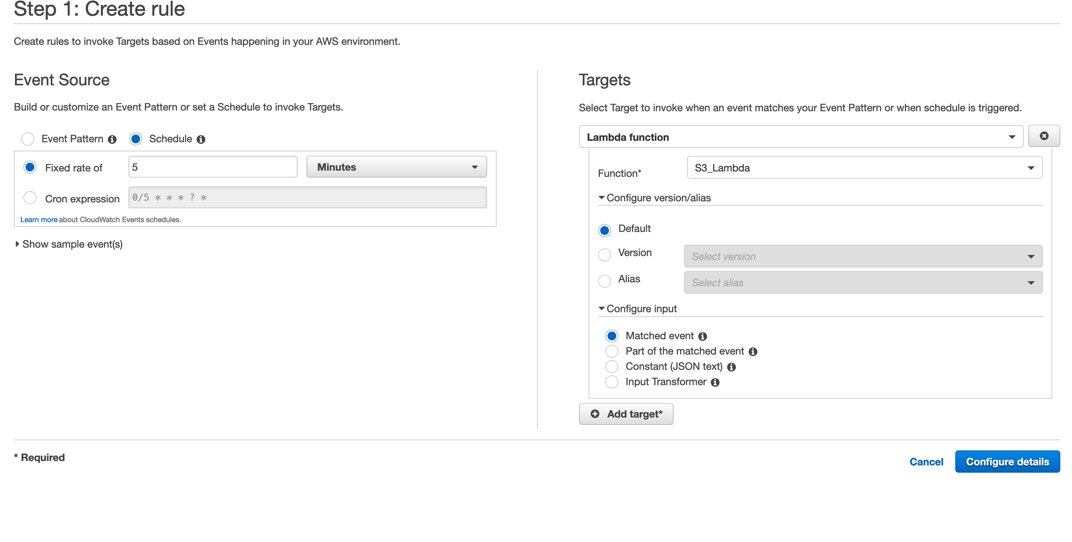
Task: Select the Cron expression option
Action: click(x=30, y=198)
